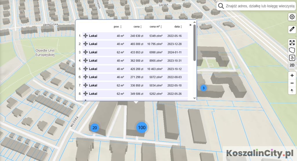Select the pencil drawing tool

(x=292, y=29)
